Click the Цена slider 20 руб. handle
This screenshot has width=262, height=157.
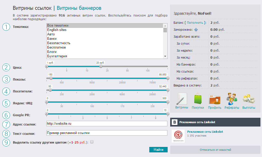(x=101, y=66)
